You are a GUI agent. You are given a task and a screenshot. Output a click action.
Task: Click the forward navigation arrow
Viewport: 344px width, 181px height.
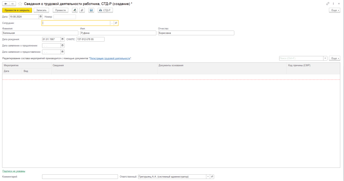12,3
